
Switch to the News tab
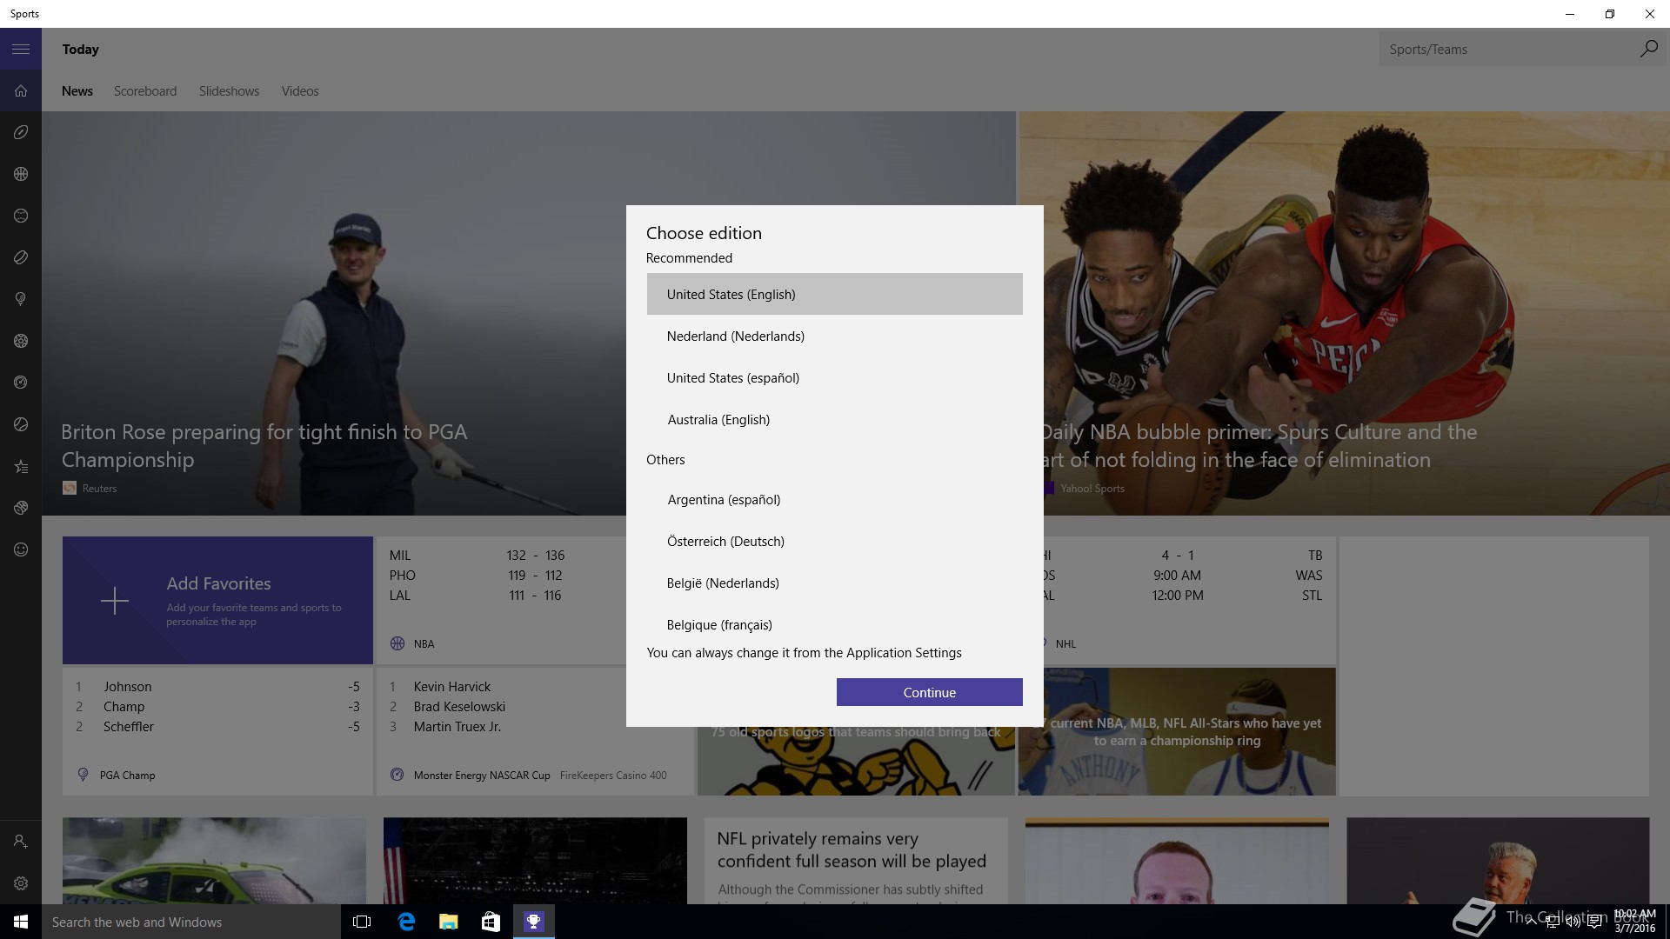click(77, 91)
